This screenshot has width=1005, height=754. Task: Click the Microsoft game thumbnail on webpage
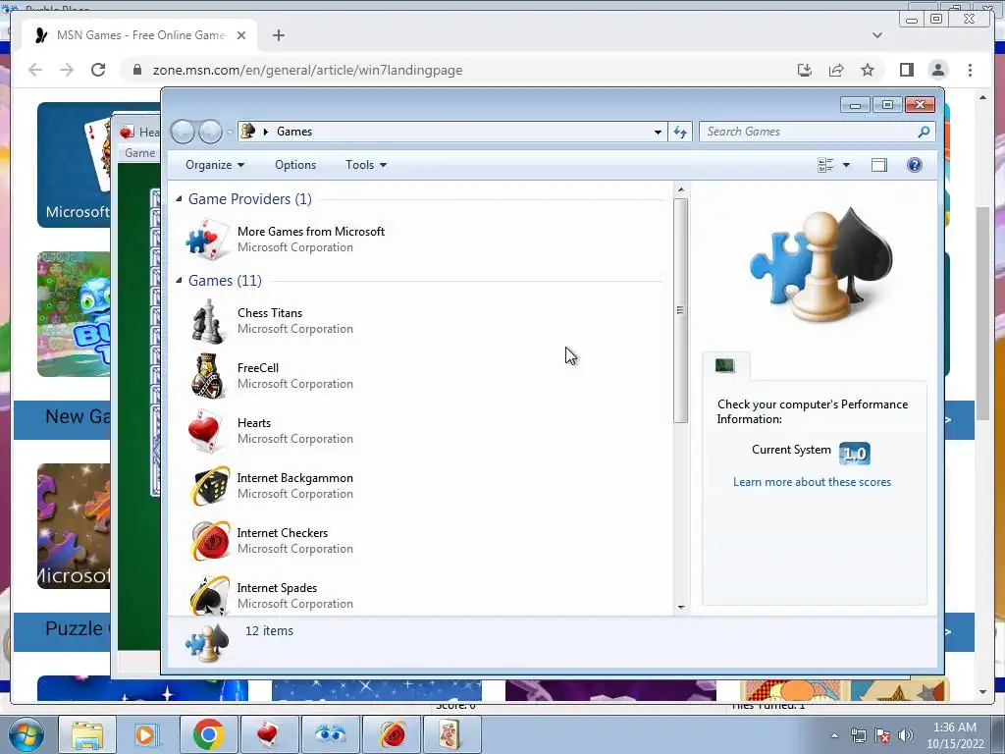(x=74, y=165)
